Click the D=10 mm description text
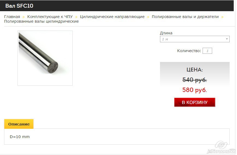Screen dimensions: 237x155 click(x=20, y=137)
